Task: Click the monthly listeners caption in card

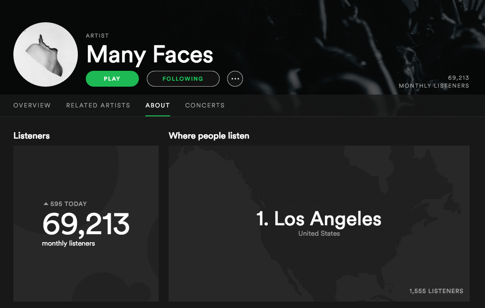Action: pyautogui.click(x=68, y=244)
